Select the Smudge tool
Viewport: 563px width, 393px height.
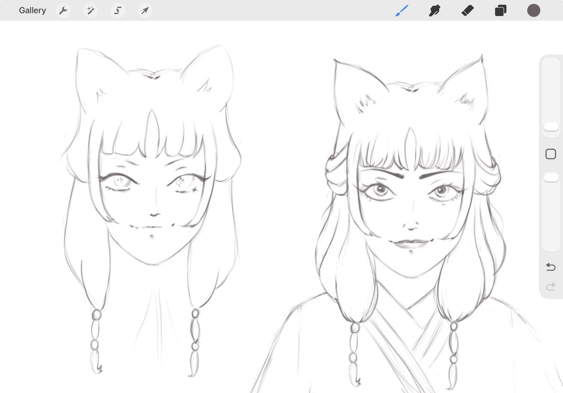click(x=434, y=10)
